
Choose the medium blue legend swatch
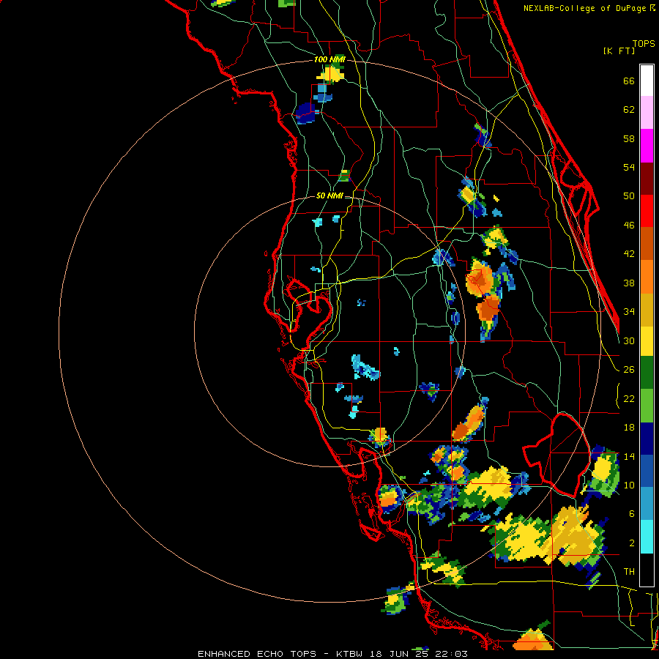click(x=647, y=472)
